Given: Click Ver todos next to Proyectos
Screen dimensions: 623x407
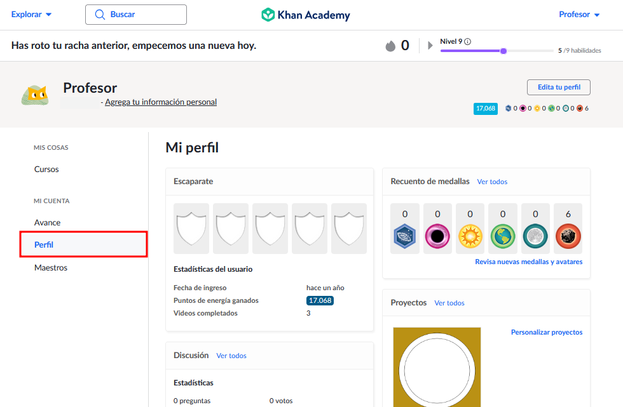Looking at the screenshot, I should [x=449, y=303].
